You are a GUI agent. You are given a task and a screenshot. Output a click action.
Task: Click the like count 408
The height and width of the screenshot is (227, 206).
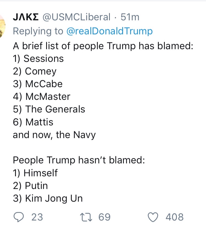174,217
